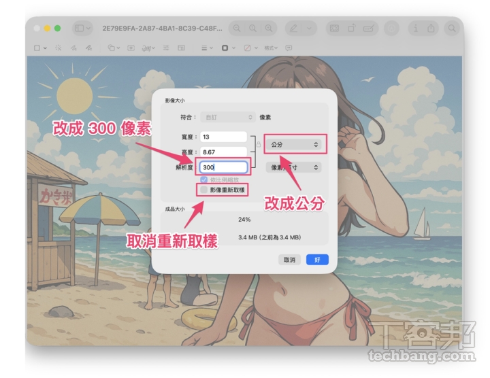The width and height of the screenshot is (490, 378).
Task: Toggle the 依比例縮放 checkbox
Action: (203, 179)
